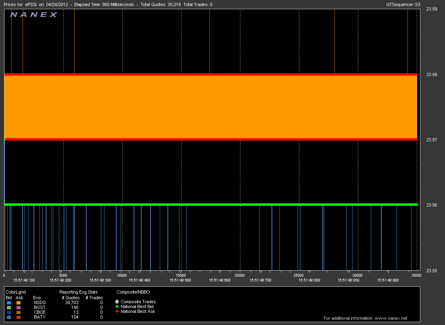Click the National Best Bid green dot
Viewport: 445px width, 325px height.
[x=117, y=306]
